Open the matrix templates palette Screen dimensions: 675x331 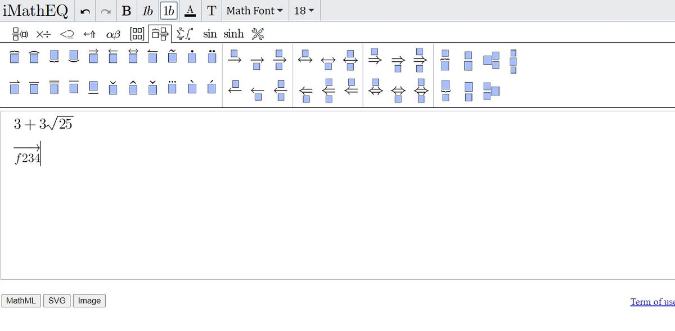137,34
